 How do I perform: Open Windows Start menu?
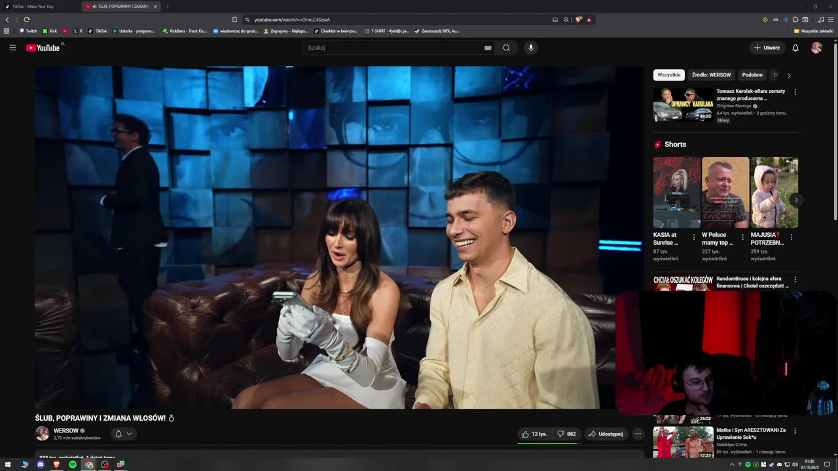click(9, 464)
